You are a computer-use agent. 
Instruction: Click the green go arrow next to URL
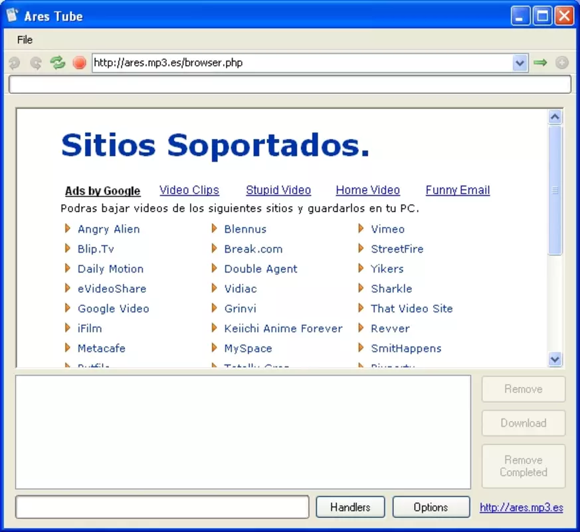540,63
